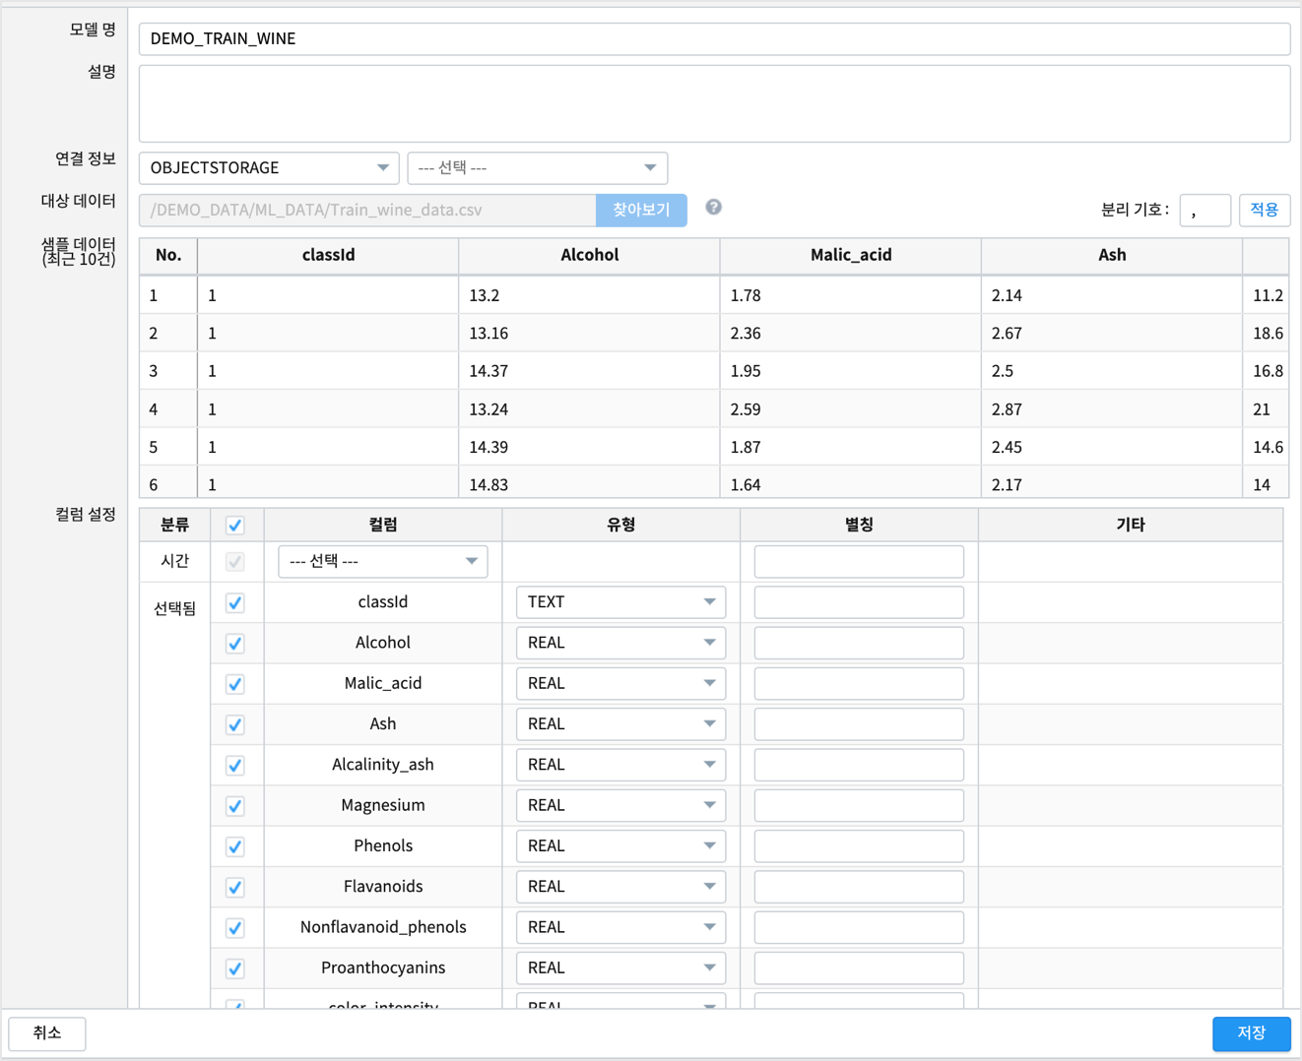
Task: Click the Alcohol value 14.37
Action: [488, 371]
